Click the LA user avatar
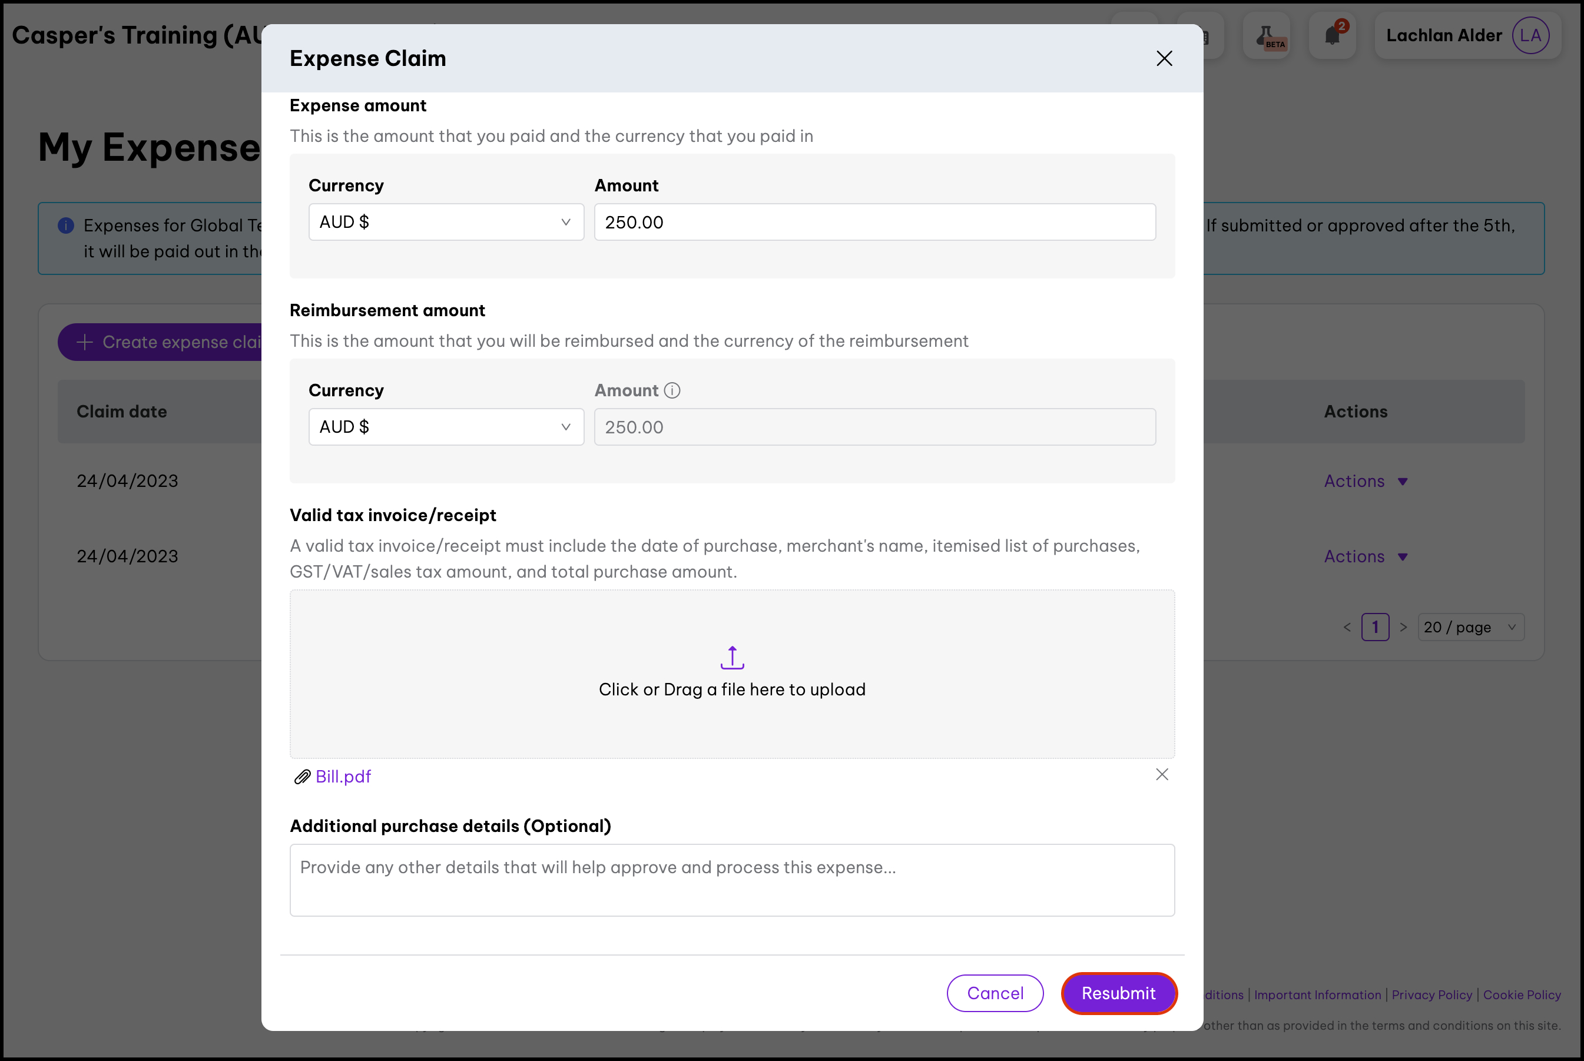The height and width of the screenshot is (1061, 1584). click(1530, 35)
